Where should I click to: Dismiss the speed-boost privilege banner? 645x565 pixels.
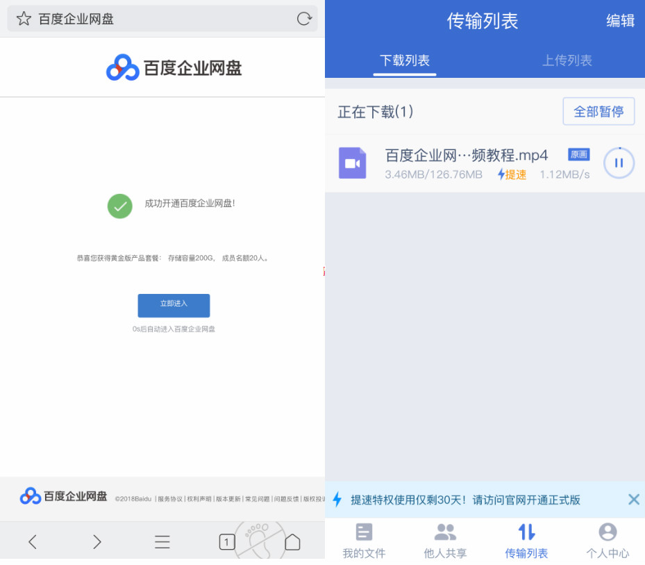point(633,499)
